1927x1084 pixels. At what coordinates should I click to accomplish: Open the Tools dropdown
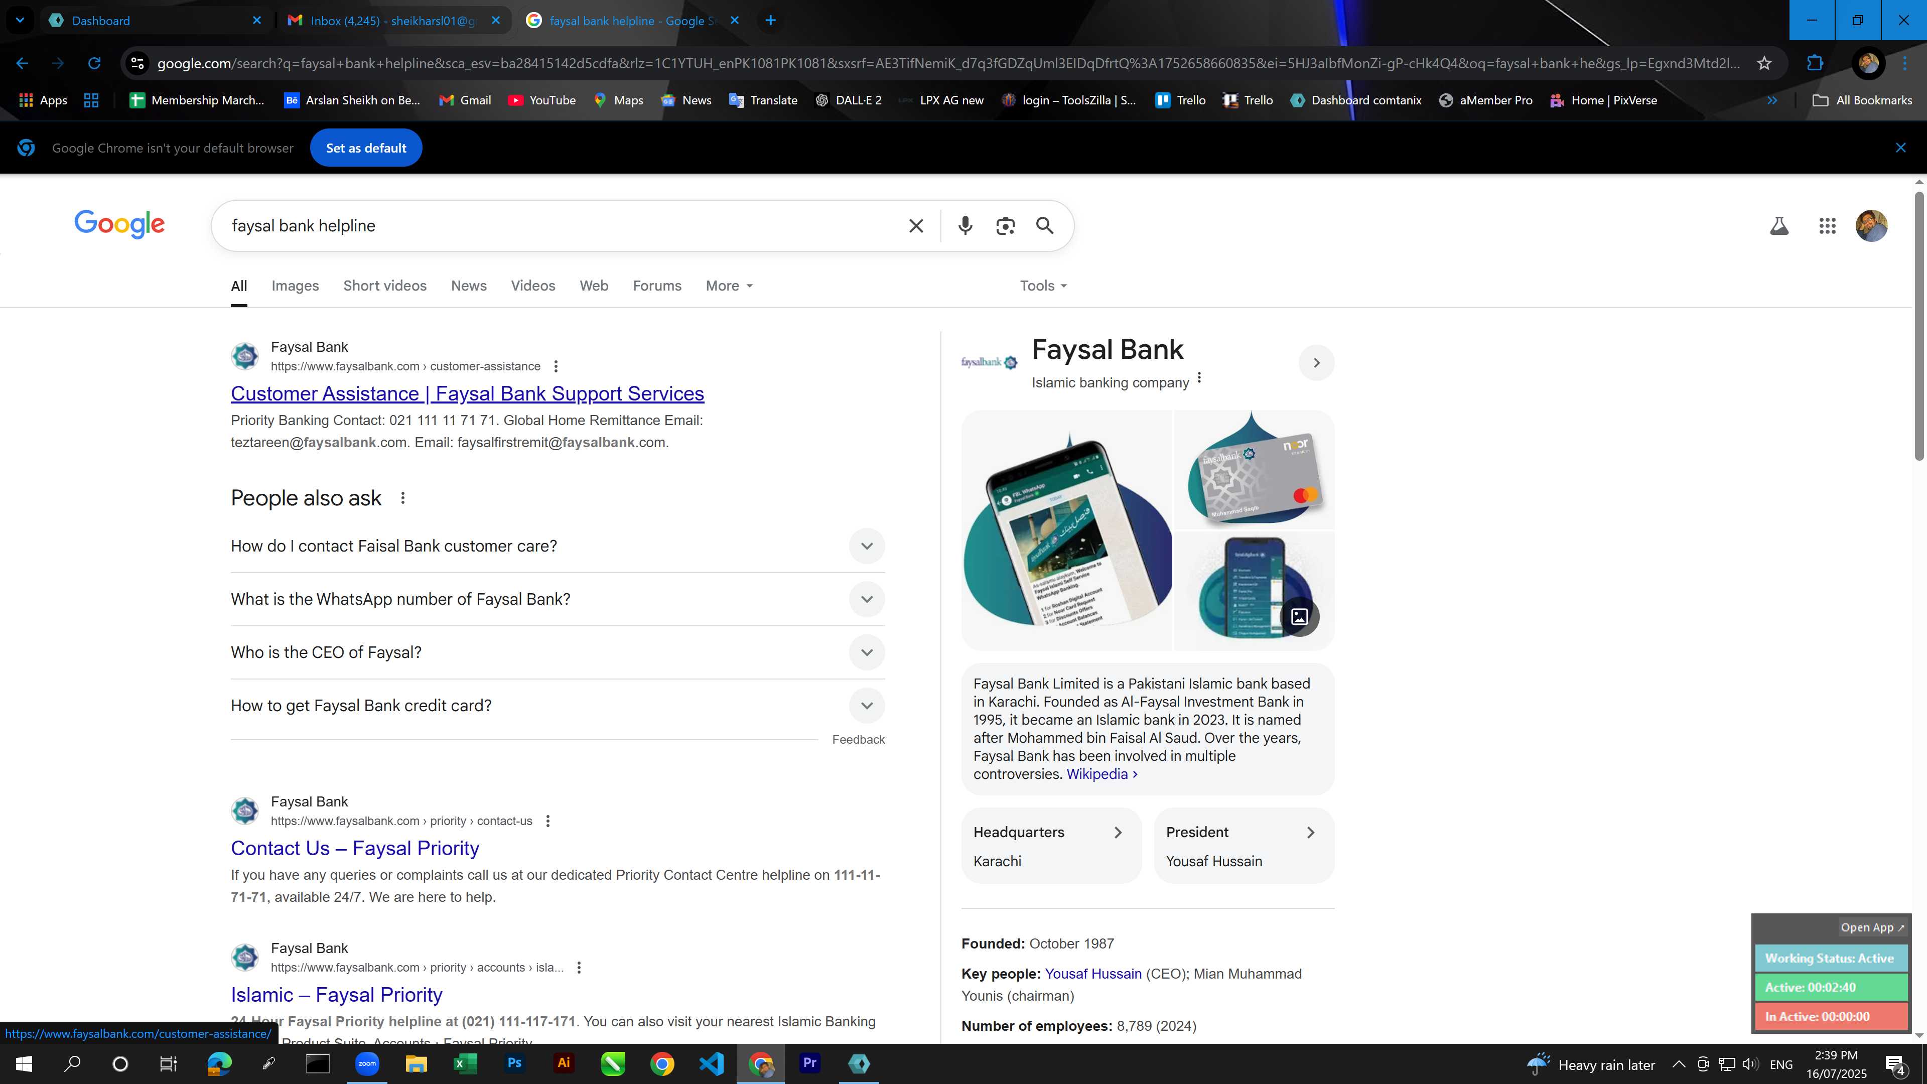tap(1043, 286)
